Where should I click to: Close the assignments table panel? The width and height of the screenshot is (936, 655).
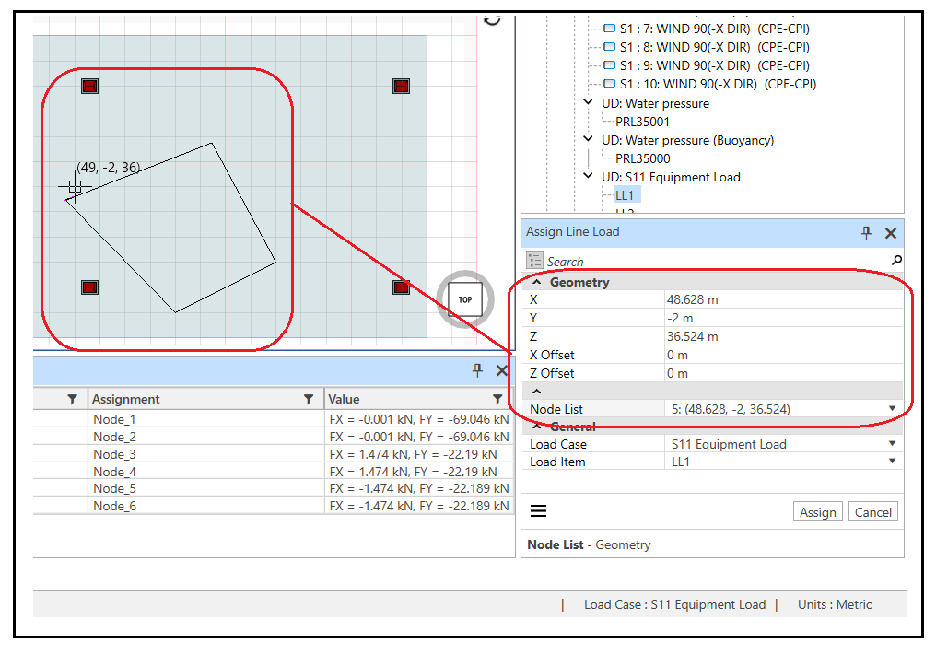pos(502,370)
